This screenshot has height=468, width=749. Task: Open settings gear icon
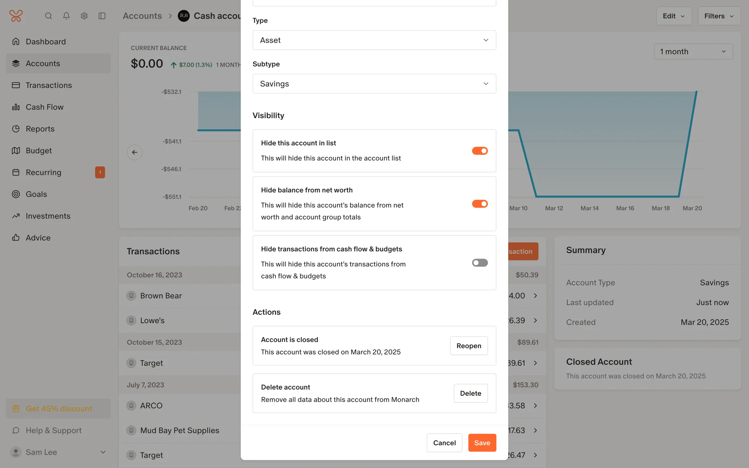pyautogui.click(x=84, y=16)
